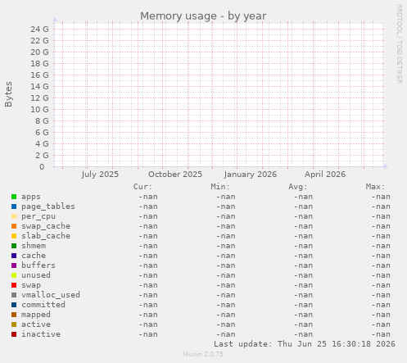Image resolution: width=407 pixels, height=363 pixels.
Task: Click the 'apps' legend label
Action: (31, 197)
